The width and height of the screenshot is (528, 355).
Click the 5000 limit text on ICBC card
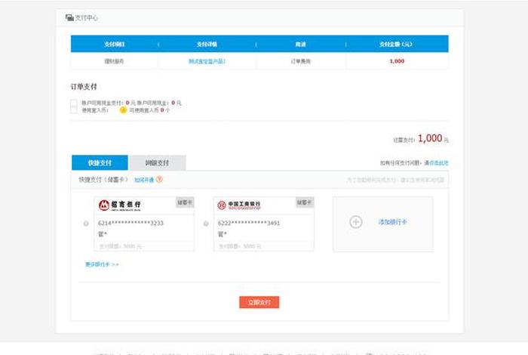[x=240, y=246]
